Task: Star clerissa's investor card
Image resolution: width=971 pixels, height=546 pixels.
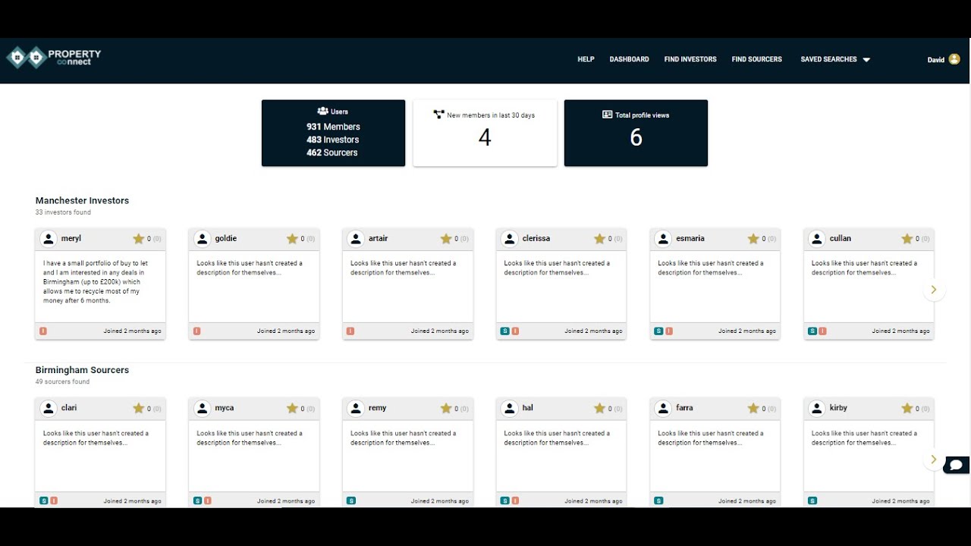Action: 599,239
